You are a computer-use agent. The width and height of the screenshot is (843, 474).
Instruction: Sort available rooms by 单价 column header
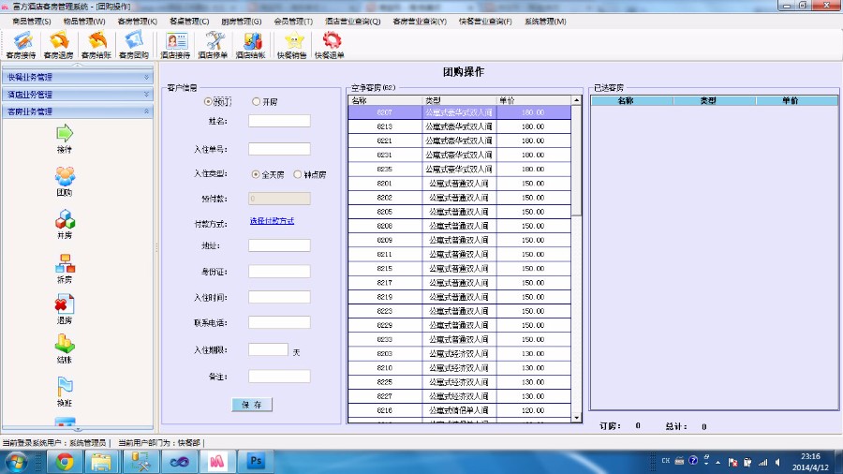[x=533, y=100]
